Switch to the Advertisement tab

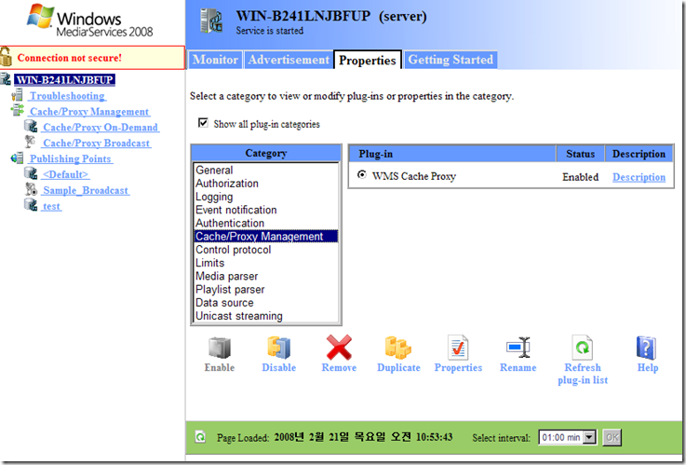pos(289,60)
